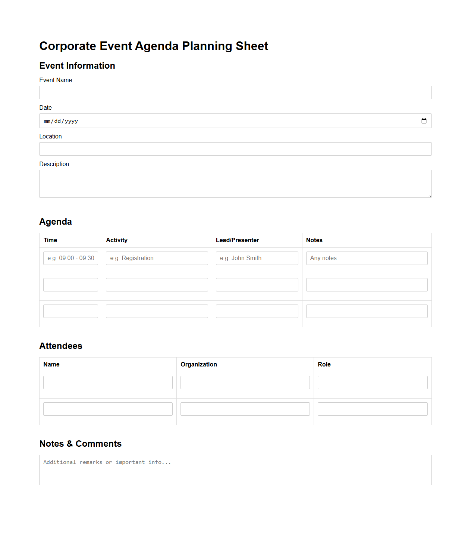Select the 'e.g. John Smith' Lead/Presenter field

click(257, 258)
